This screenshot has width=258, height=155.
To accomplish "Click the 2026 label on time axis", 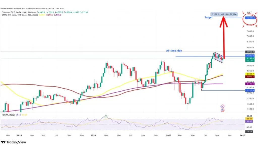I will pos(242,136).
